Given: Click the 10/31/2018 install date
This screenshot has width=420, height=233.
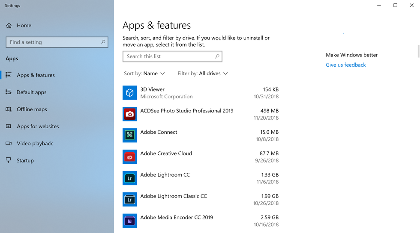Looking at the screenshot, I should coord(266,97).
